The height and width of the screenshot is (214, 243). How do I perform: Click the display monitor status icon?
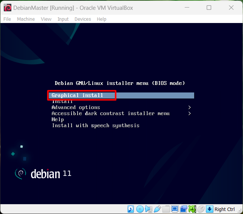point(175,209)
